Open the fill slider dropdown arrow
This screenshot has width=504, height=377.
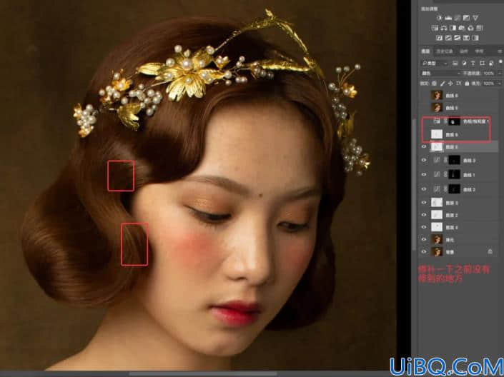click(500, 83)
